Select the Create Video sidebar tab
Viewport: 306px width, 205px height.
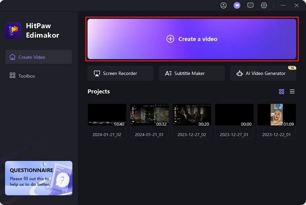point(39,57)
